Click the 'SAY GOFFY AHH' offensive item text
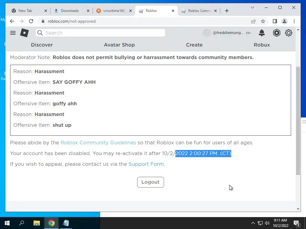The width and height of the screenshot is (306, 229). 74,82
